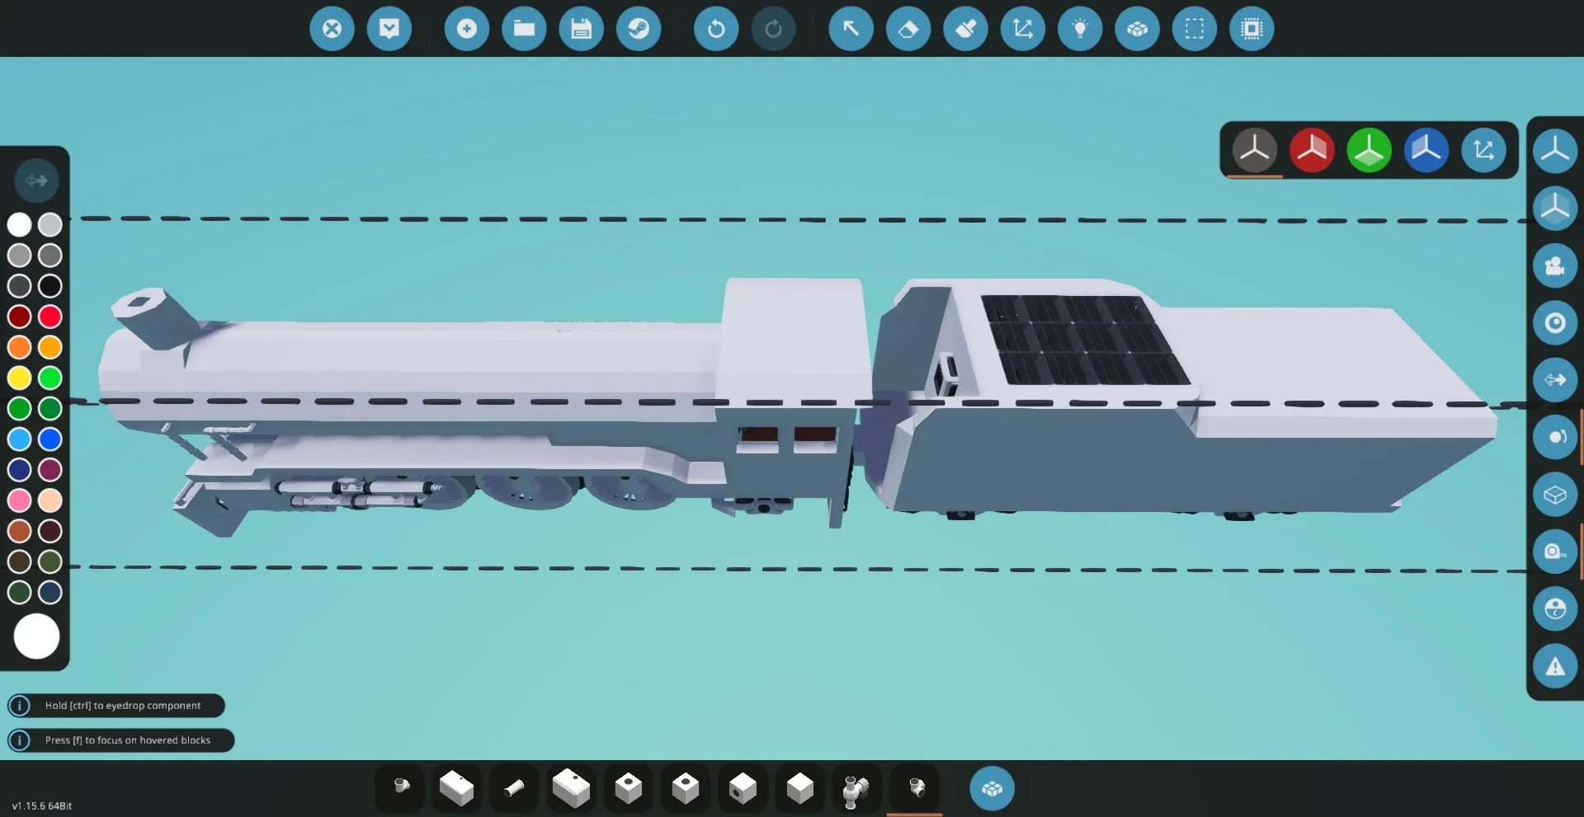1584x817 pixels.
Task: Click the lightbulb icon in top toolbar
Action: 1080,29
